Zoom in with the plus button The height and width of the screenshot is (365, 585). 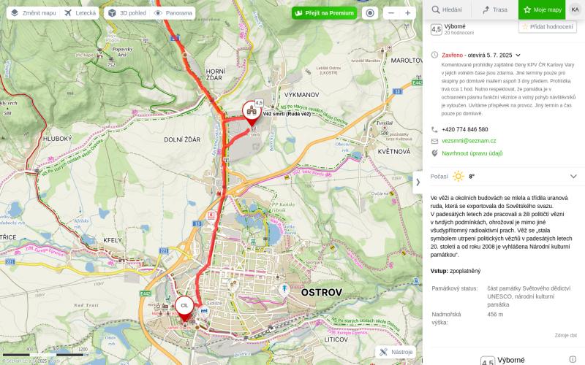[x=408, y=13]
